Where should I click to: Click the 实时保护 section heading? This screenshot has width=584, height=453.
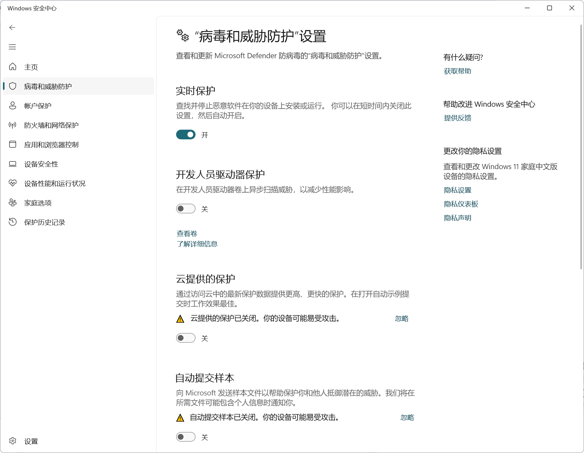(196, 91)
